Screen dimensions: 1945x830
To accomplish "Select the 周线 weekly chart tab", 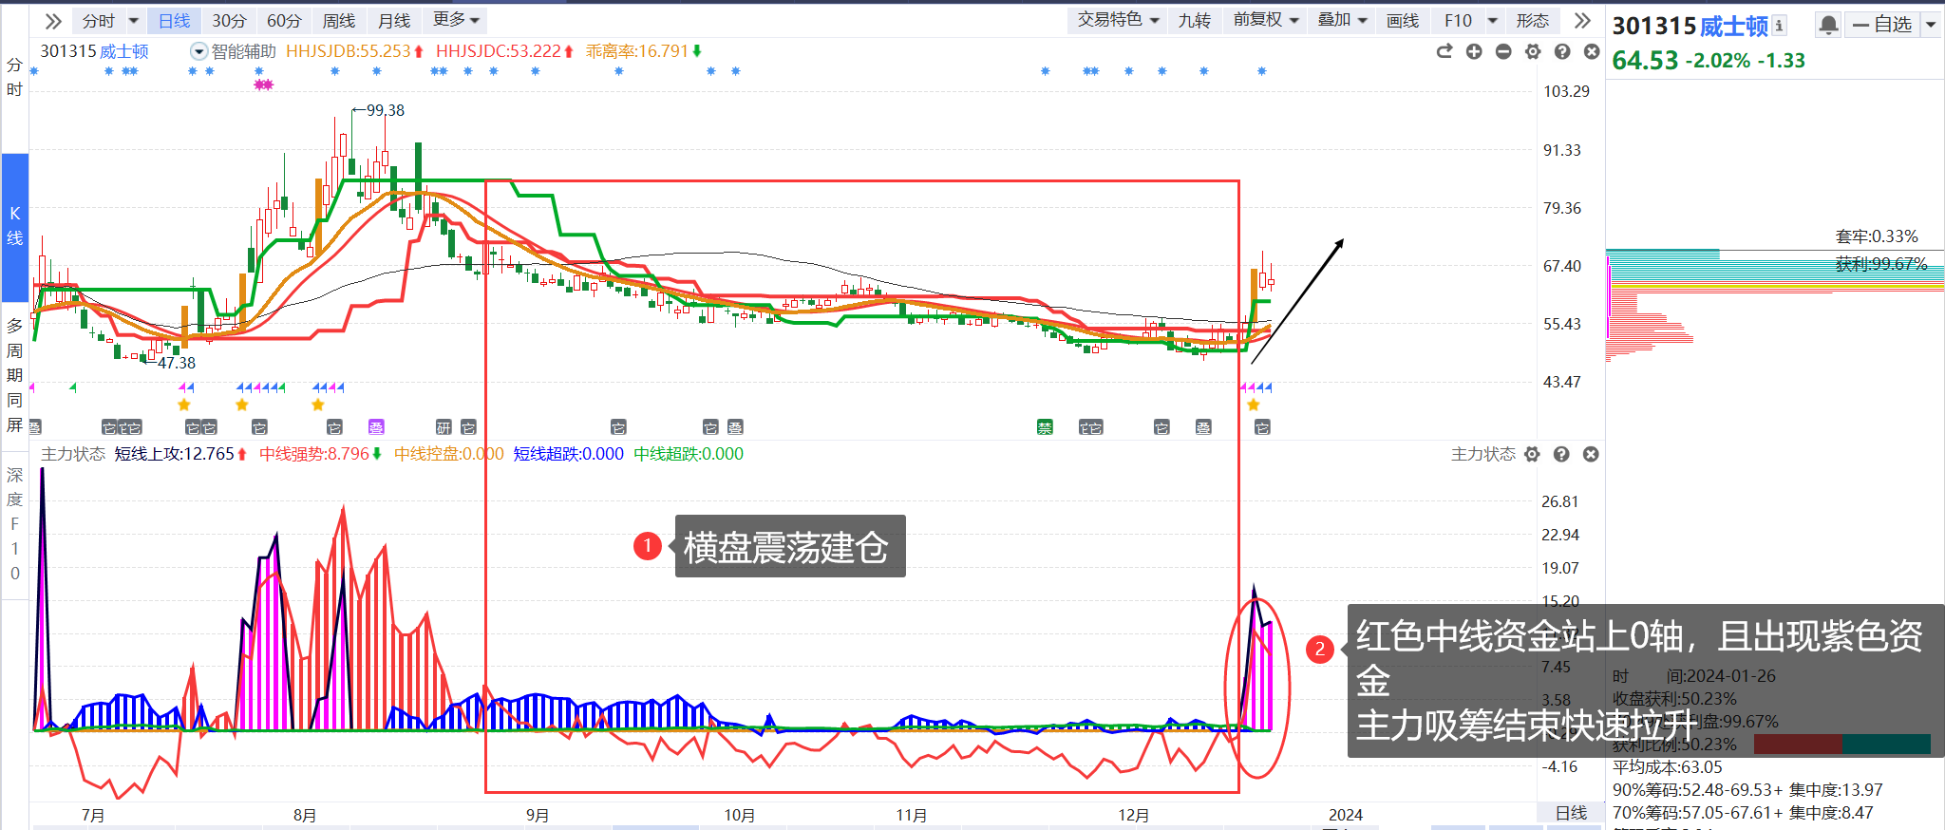I will pyautogui.click(x=339, y=21).
